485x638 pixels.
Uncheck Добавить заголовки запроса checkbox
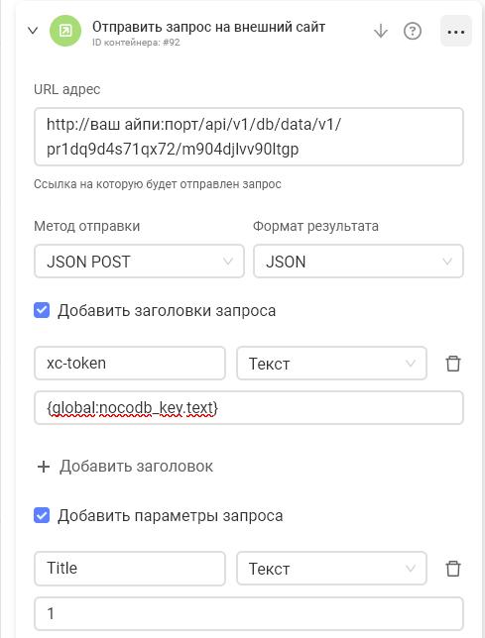point(42,310)
